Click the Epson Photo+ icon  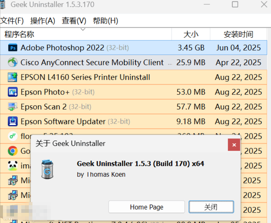pyautogui.click(x=13, y=92)
